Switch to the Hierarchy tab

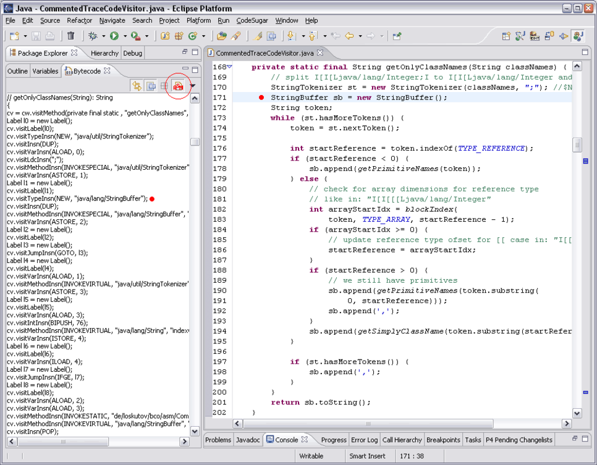tap(104, 53)
